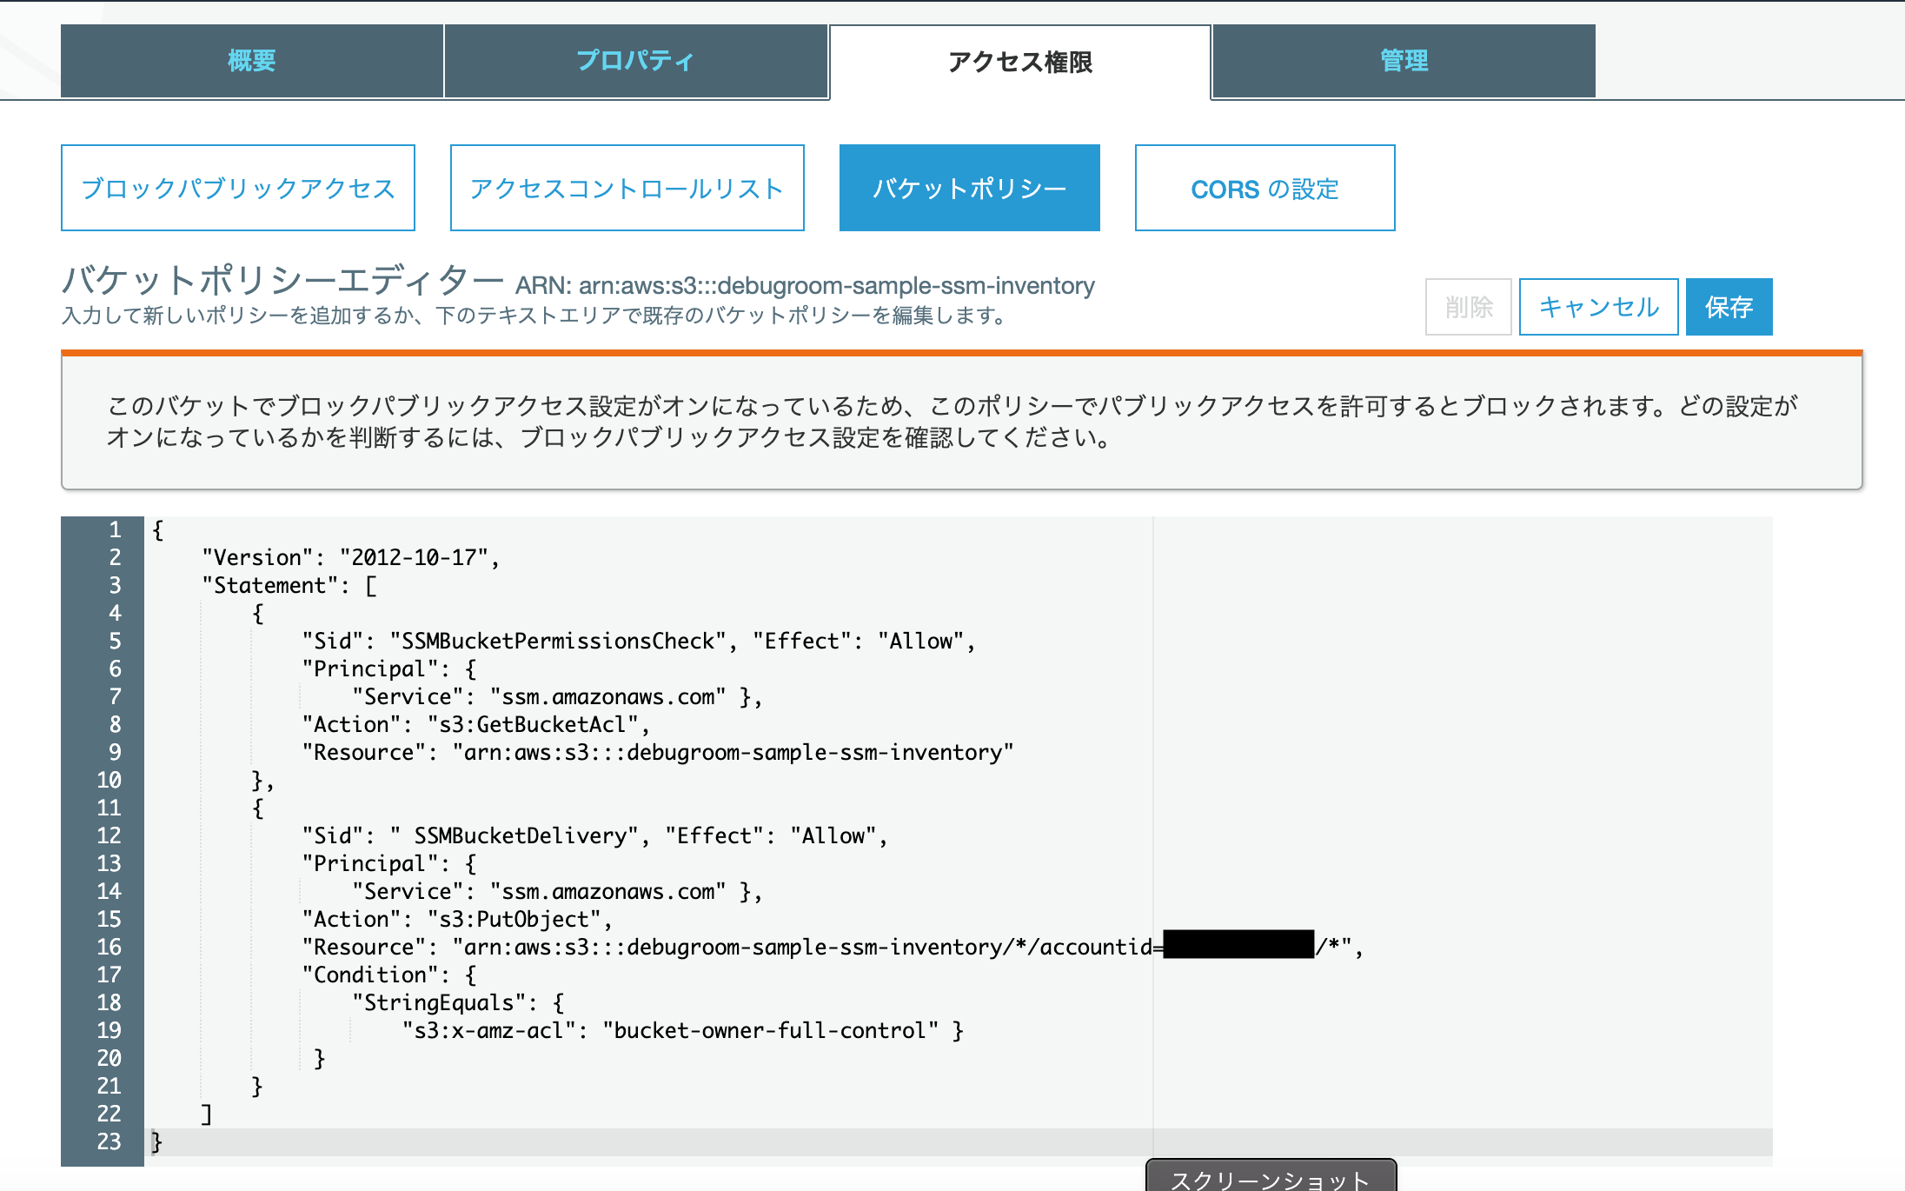Screen dimensions: 1905x1191
Task: Click line number 1 in gutter
Action: pyautogui.click(x=114, y=529)
